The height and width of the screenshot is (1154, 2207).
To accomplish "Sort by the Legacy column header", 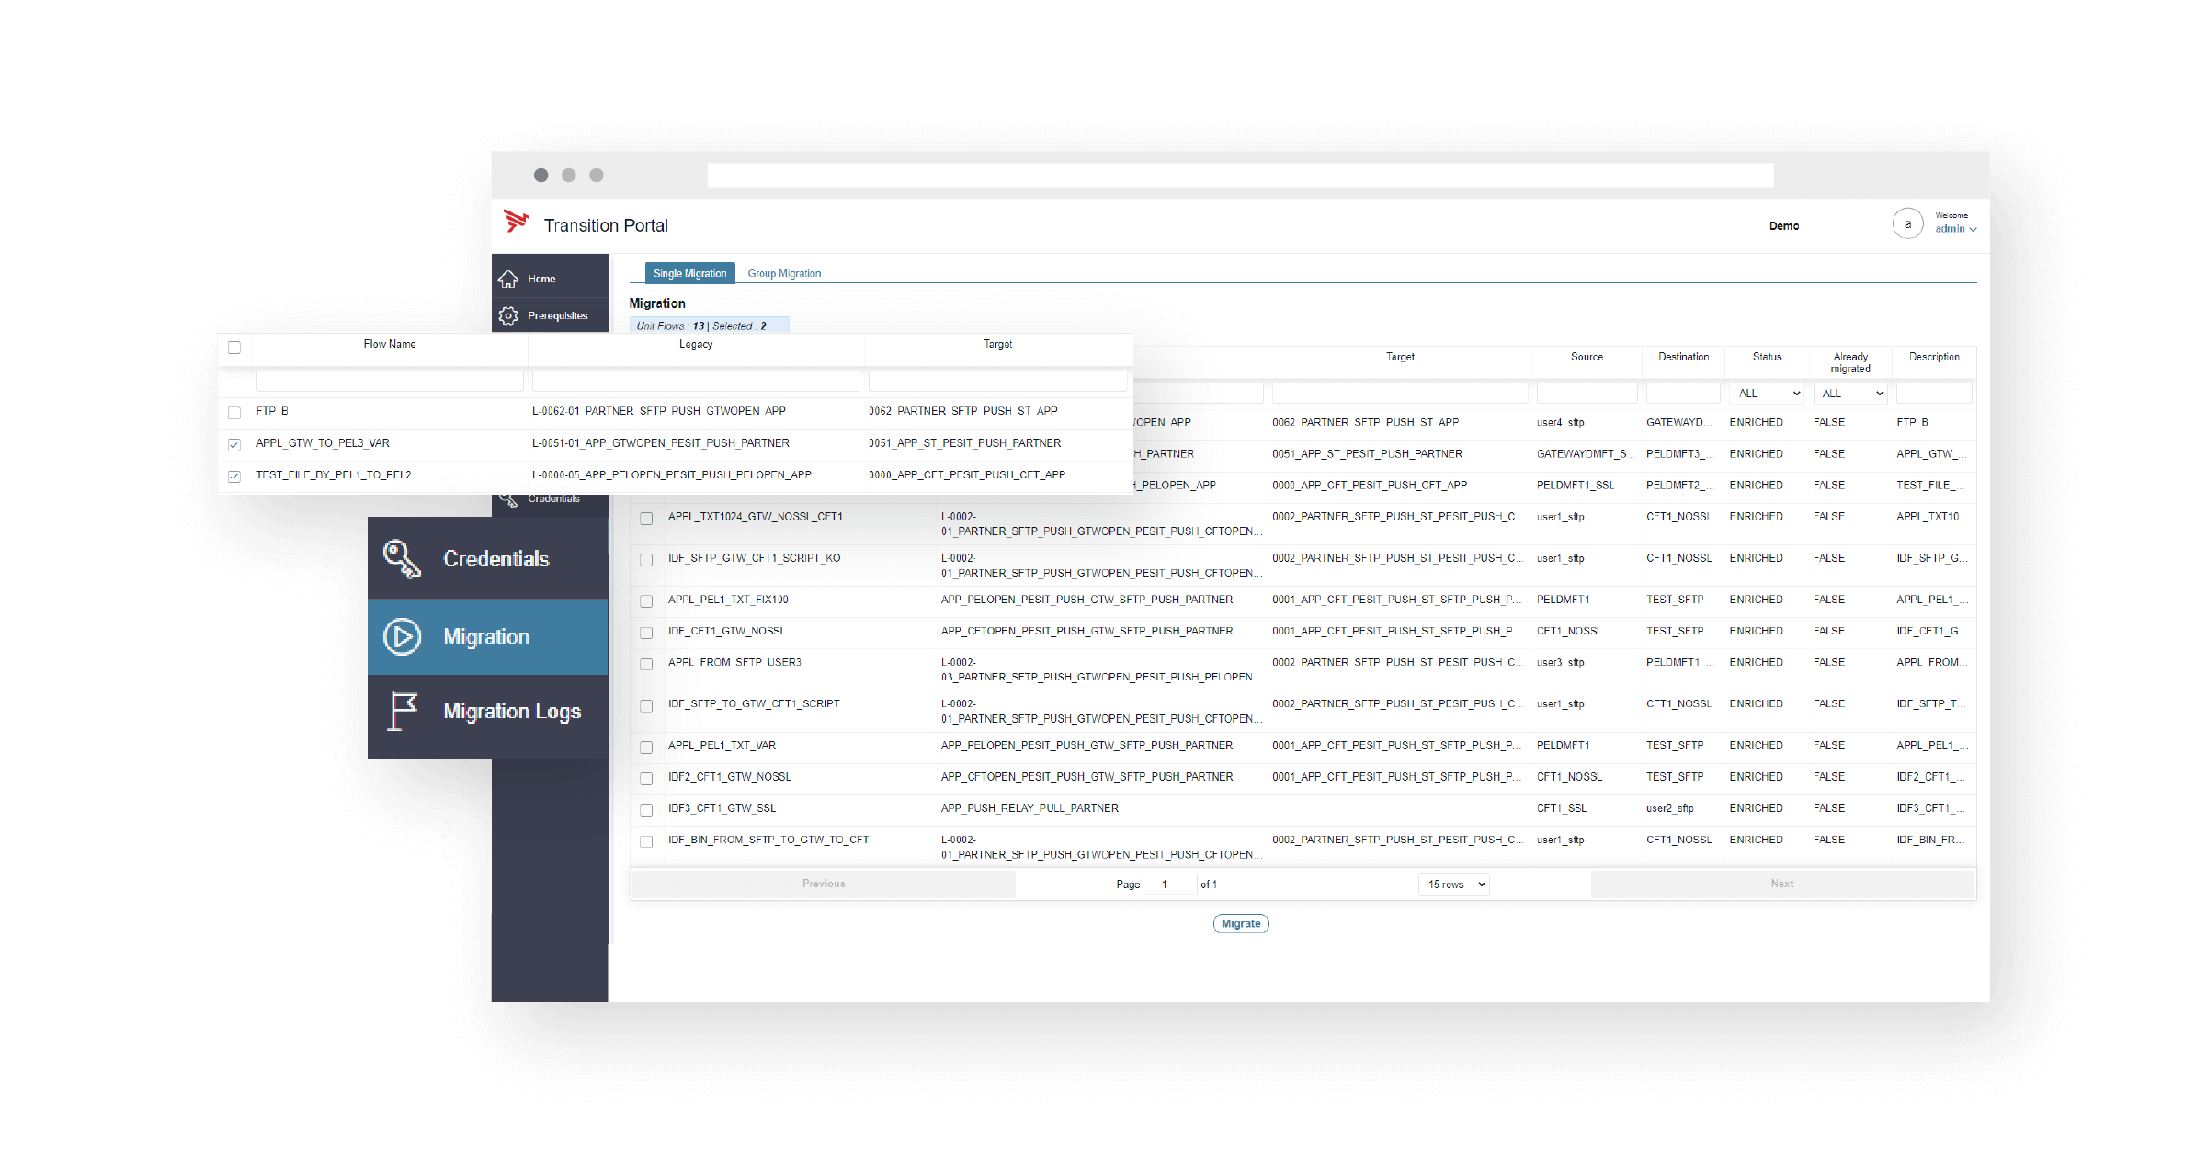I will tap(696, 344).
